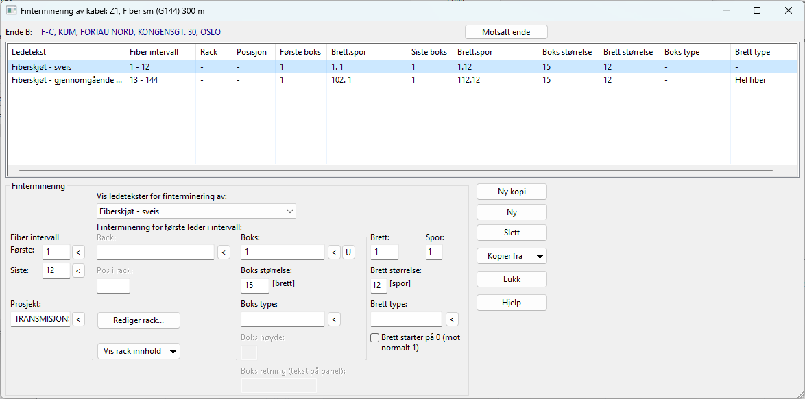Screen dimensions: 805x399
Task: Click the U button next to Boks
Action: click(348, 252)
